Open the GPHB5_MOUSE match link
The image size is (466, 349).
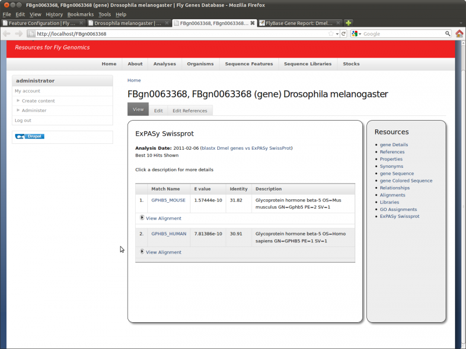click(168, 200)
